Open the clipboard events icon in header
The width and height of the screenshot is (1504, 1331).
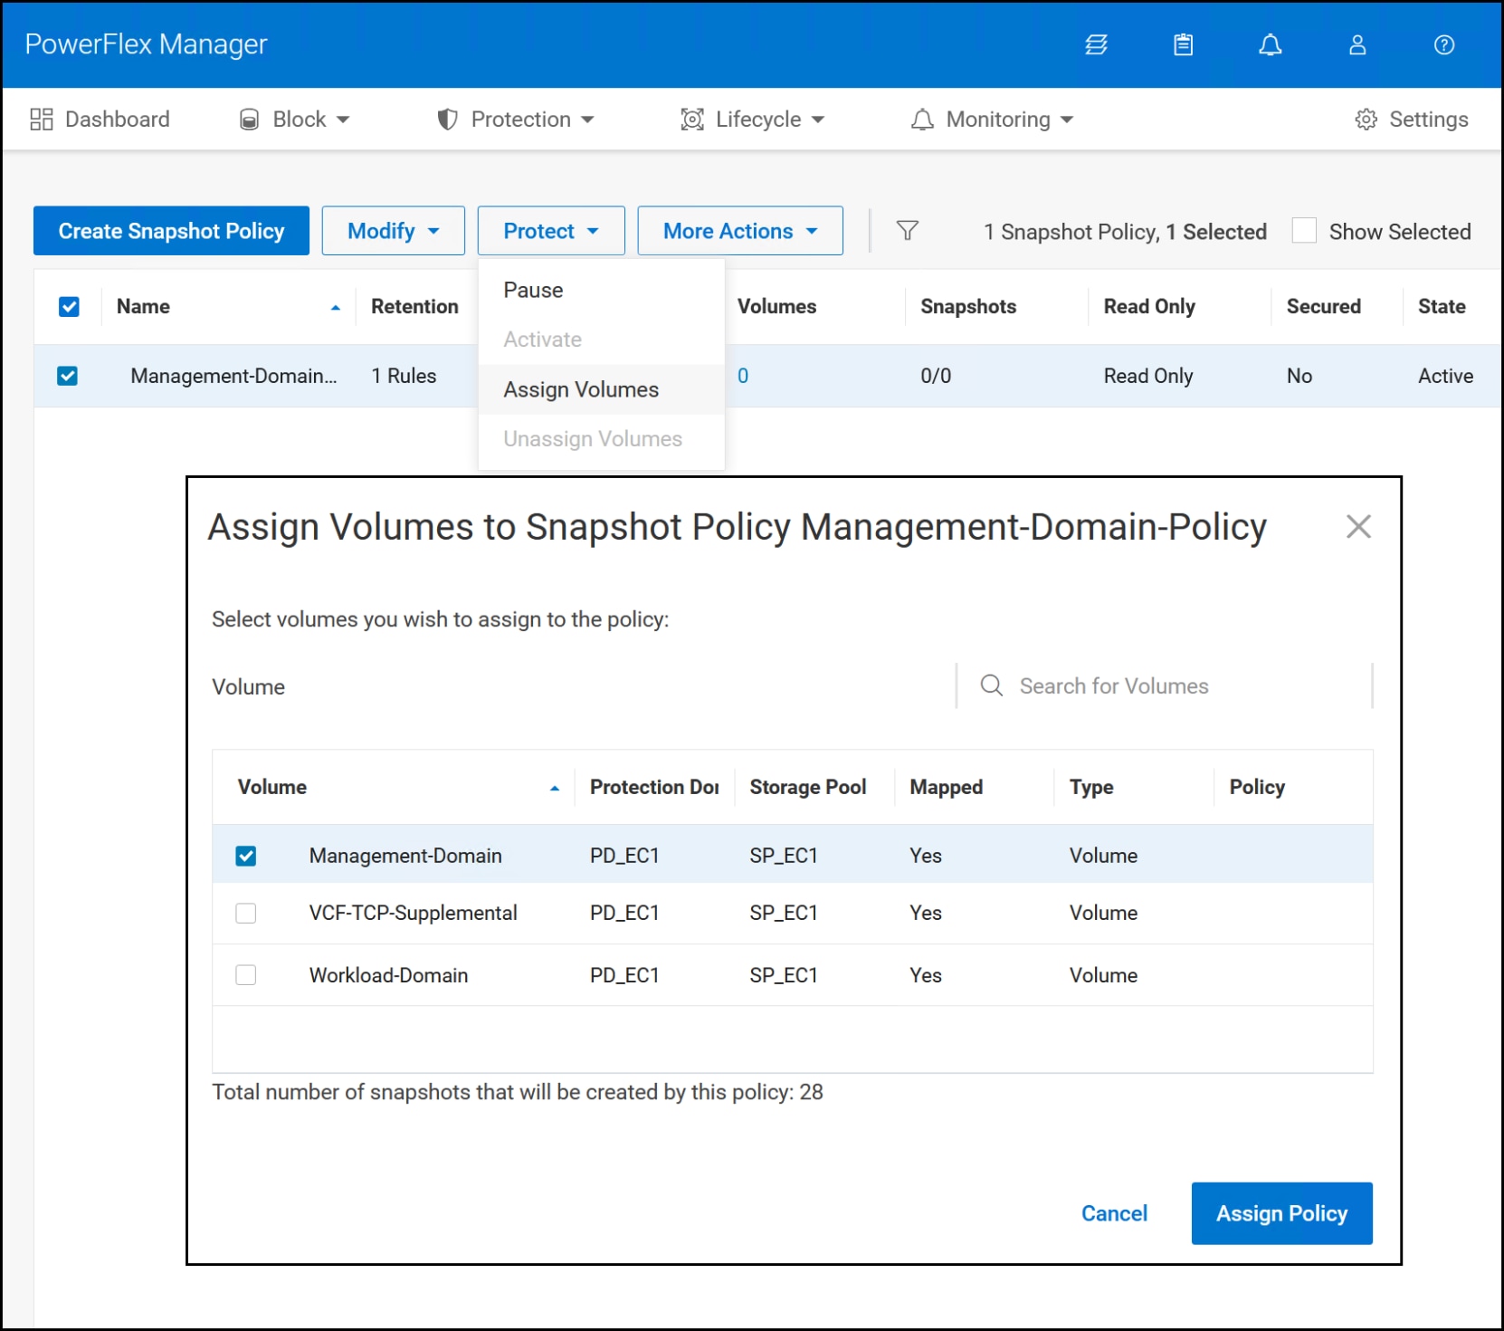click(1183, 44)
